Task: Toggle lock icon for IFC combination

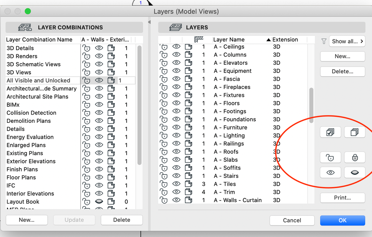Action: pyautogui.click(x=86, y=185)
